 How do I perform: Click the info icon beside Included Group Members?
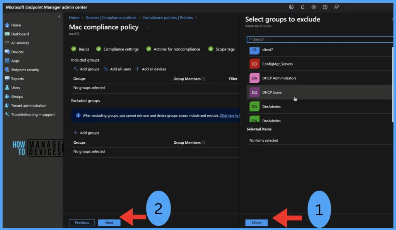click(x=203, y=79)
